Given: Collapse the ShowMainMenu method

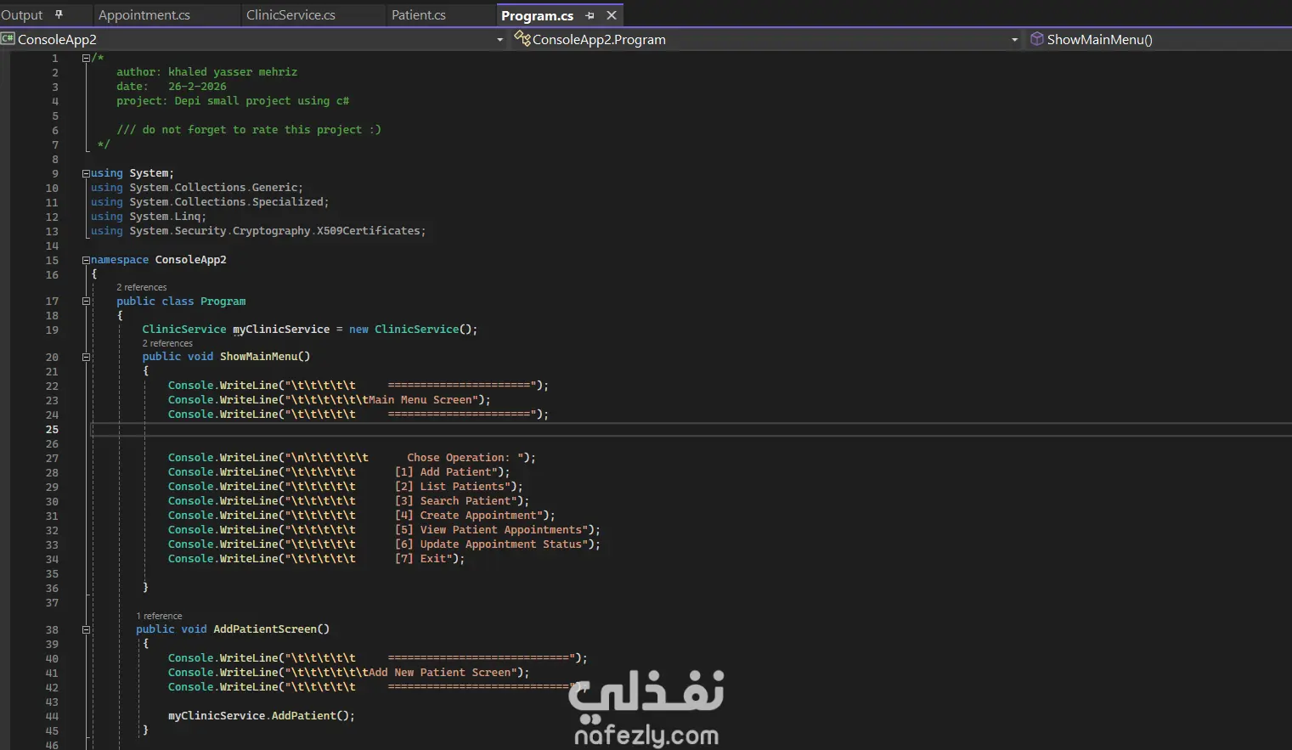Looking at the screenshot, I should pos(86,357).
